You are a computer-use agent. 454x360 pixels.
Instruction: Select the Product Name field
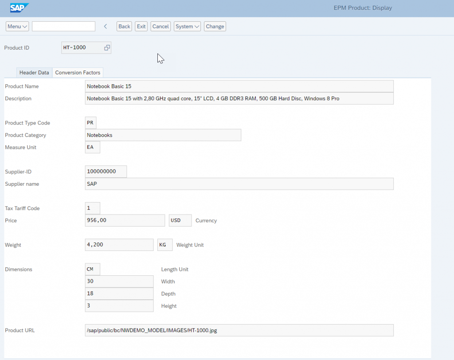coord(239,86)
